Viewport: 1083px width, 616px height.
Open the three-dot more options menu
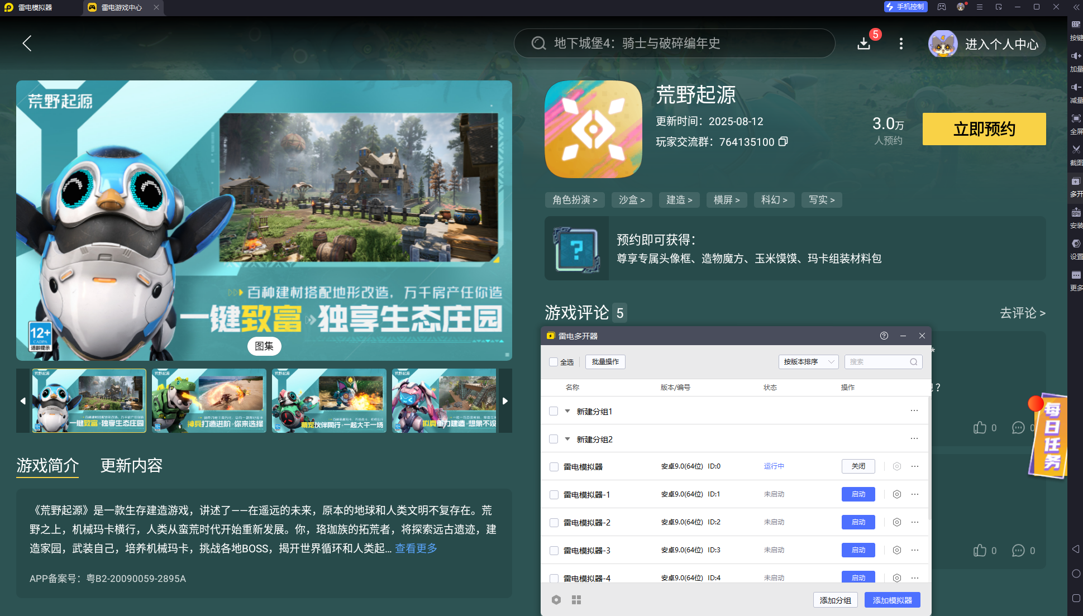[x=901, y=44]
